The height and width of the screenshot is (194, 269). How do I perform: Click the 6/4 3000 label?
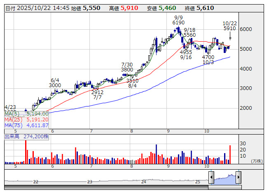[55, 83]
